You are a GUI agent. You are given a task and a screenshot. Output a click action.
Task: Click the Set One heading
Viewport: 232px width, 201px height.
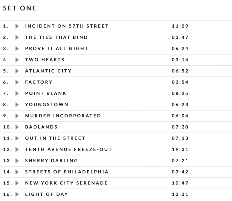[20, 8]
